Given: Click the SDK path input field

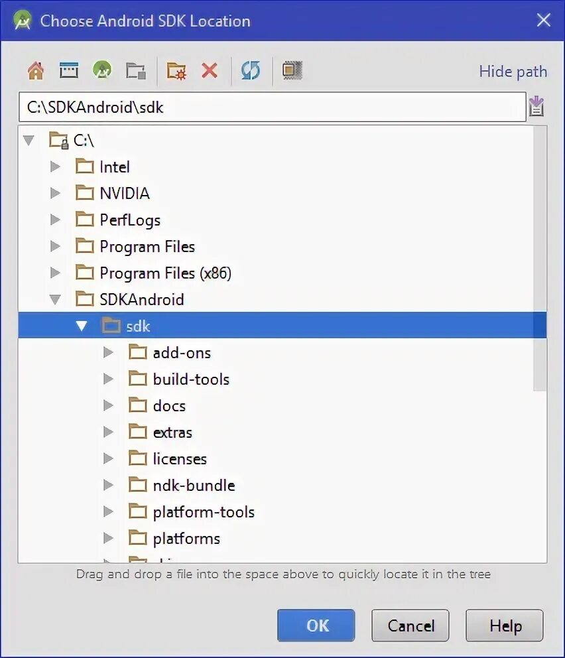Looking at the screenshot, I should 273,107.
